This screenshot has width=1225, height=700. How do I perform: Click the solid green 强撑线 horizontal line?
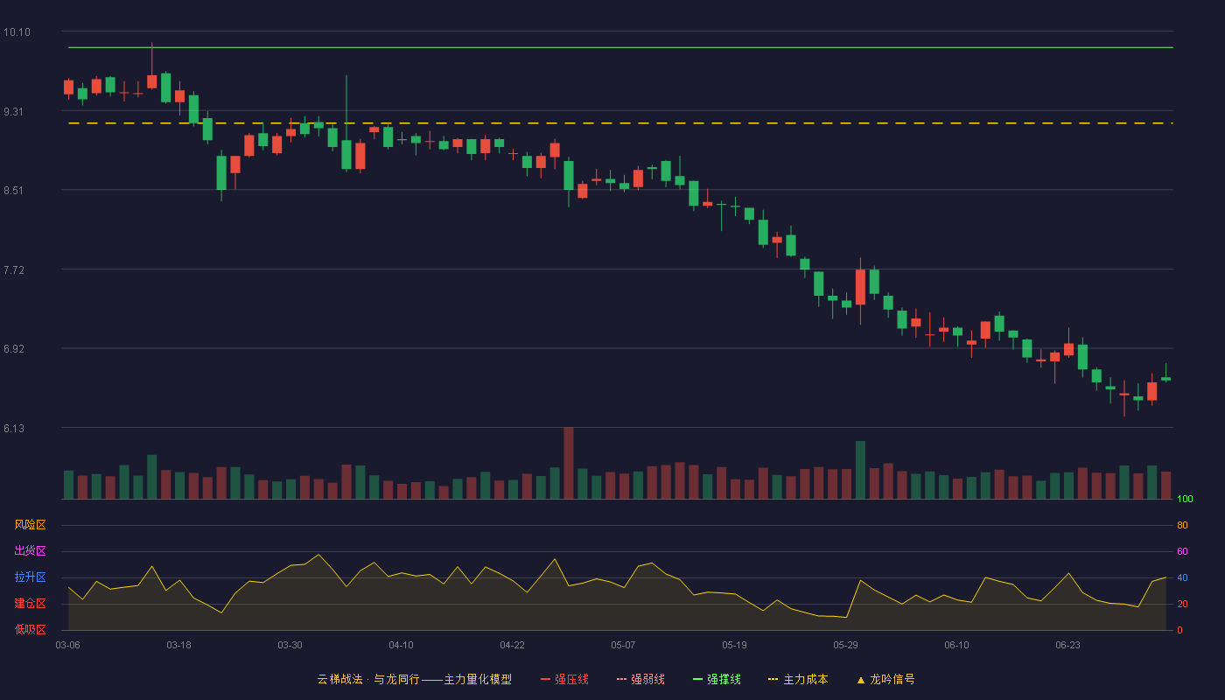pos(620,47)
